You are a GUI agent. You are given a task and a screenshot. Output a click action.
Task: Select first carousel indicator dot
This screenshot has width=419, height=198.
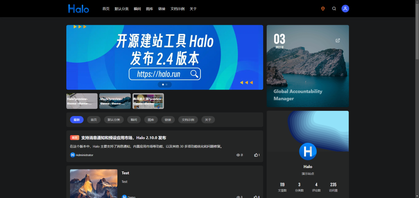163,84
